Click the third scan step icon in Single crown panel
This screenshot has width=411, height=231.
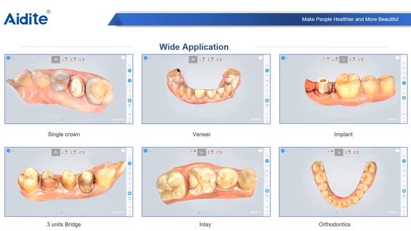pos(73,60)
